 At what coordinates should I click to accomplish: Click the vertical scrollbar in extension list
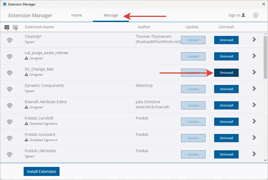[x=265, y=57]
